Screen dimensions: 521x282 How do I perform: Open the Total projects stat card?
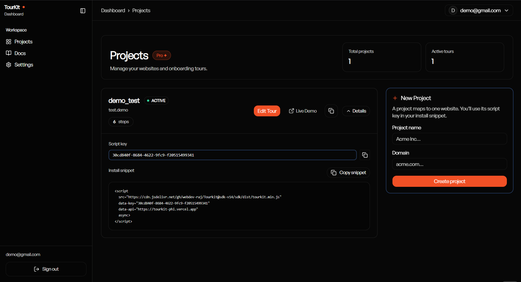pyautogui.click(x=382, y=57)
